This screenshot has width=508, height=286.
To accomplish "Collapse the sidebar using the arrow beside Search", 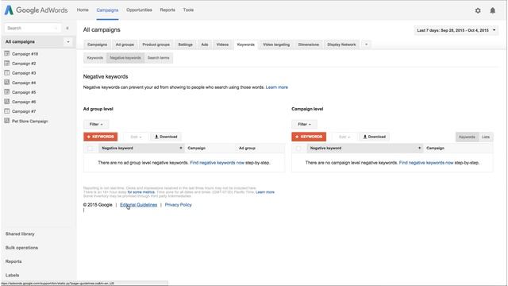I will coord(67,29).
